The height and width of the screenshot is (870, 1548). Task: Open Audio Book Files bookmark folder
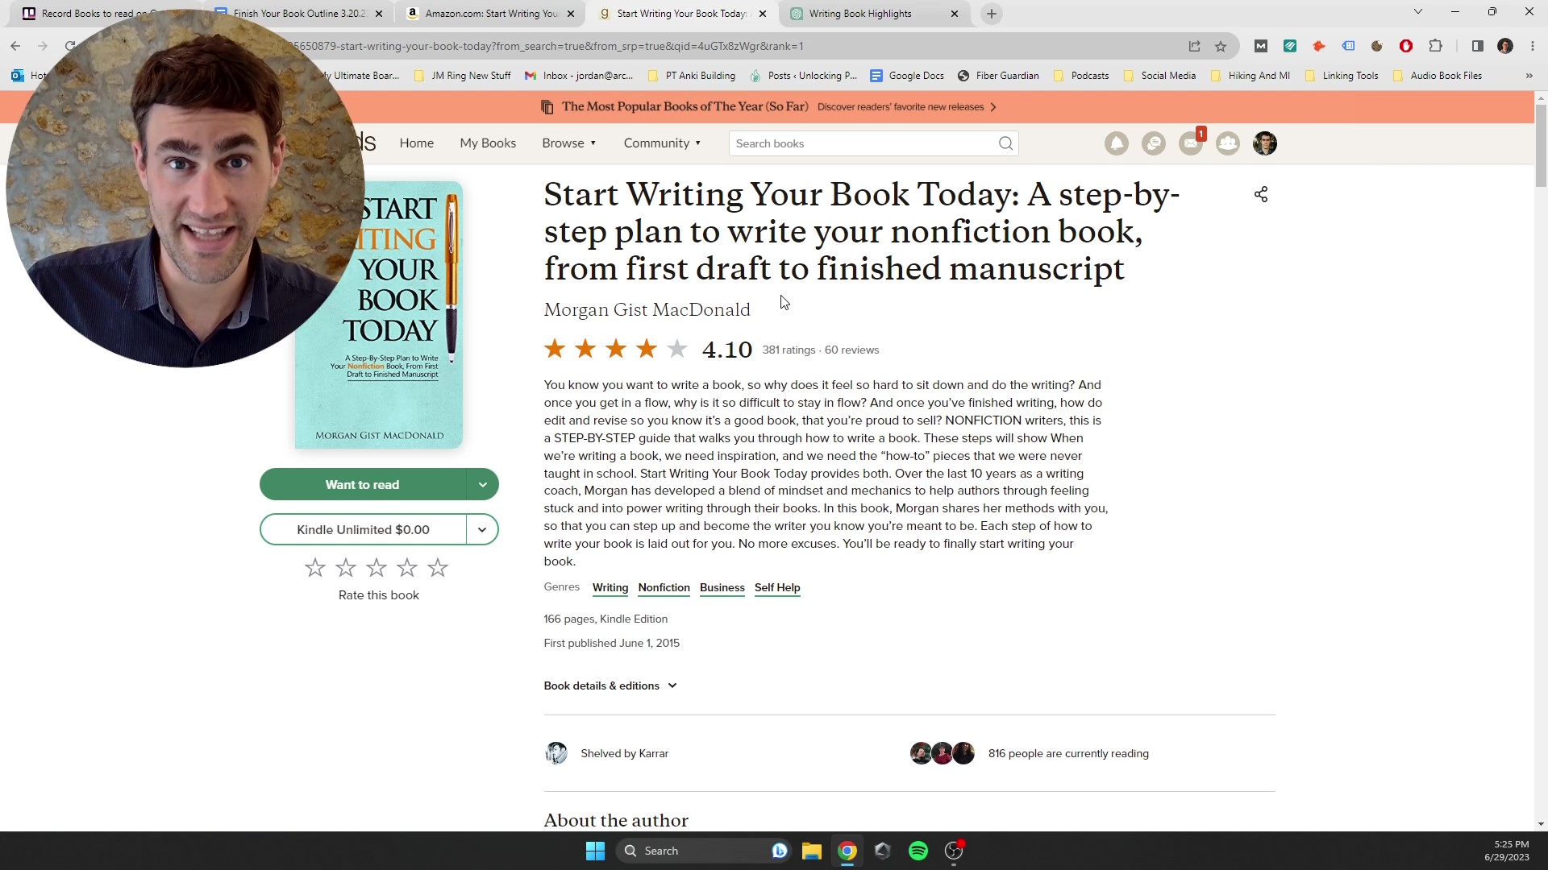[1438, 76]
